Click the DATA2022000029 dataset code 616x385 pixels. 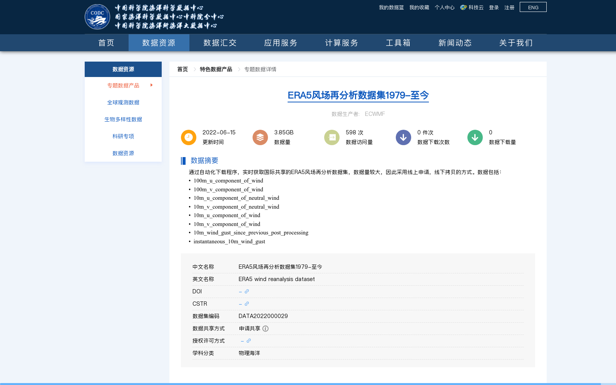[x=263, y=316]
